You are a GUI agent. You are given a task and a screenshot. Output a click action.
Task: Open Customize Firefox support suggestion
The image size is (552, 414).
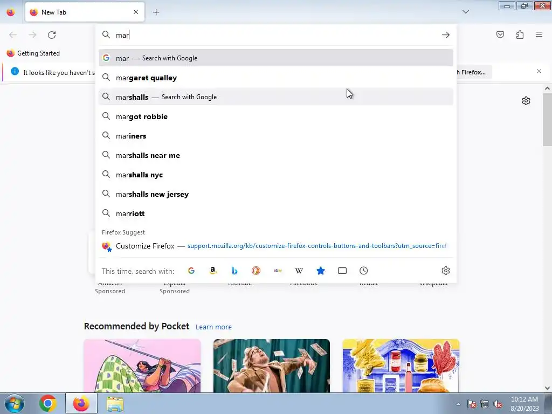(276, 246)
